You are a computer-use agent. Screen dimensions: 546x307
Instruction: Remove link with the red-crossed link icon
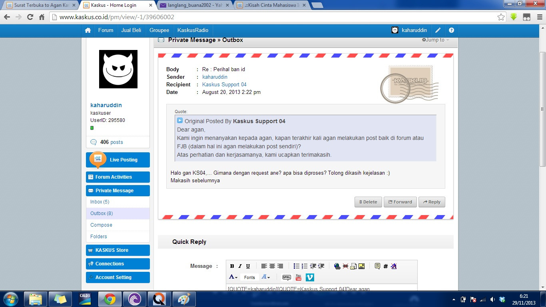(x=345, y=266)
